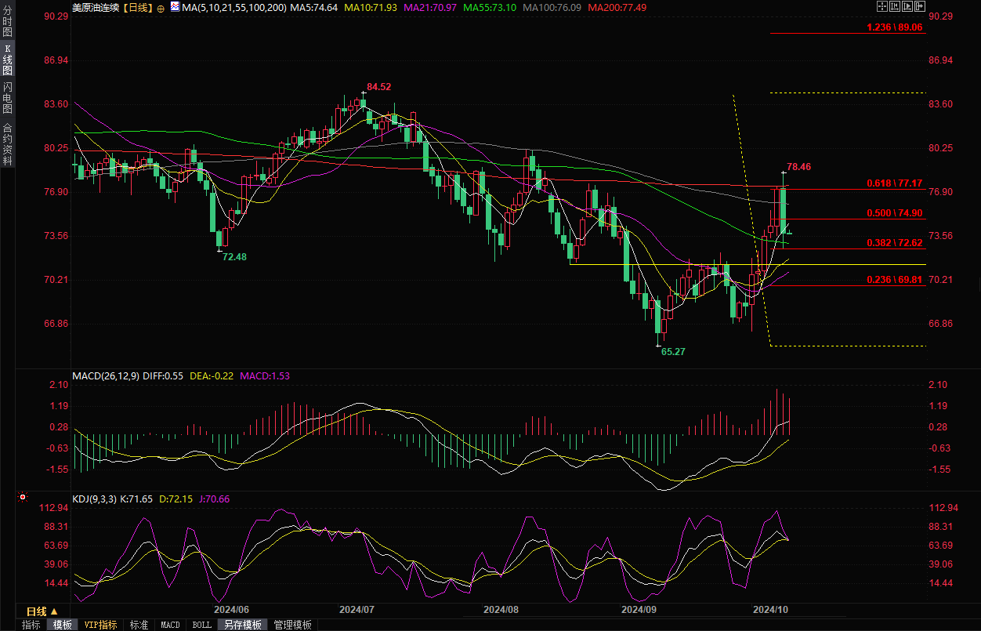Viewport: 981px width, 631px height.
Task: Select the 模板 tab at bottom
Action: pos(62,625)
